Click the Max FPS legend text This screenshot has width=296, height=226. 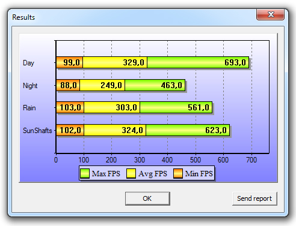106,173
